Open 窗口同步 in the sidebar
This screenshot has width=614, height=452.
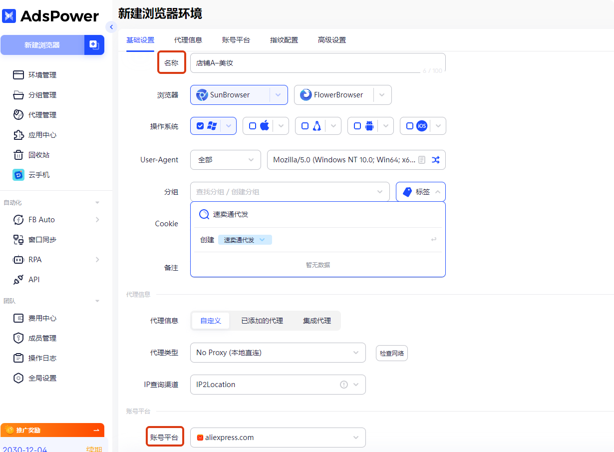click(x=42, y=240)
